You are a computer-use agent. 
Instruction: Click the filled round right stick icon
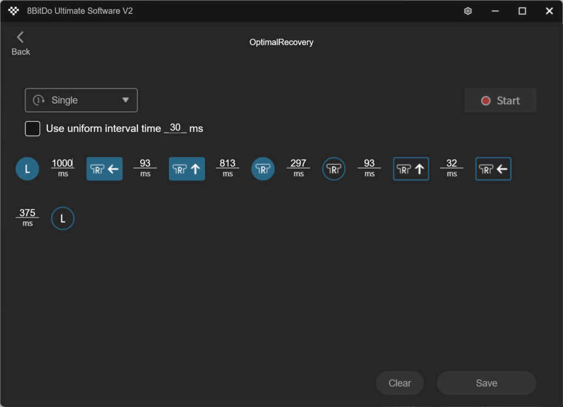click(263, 169)
